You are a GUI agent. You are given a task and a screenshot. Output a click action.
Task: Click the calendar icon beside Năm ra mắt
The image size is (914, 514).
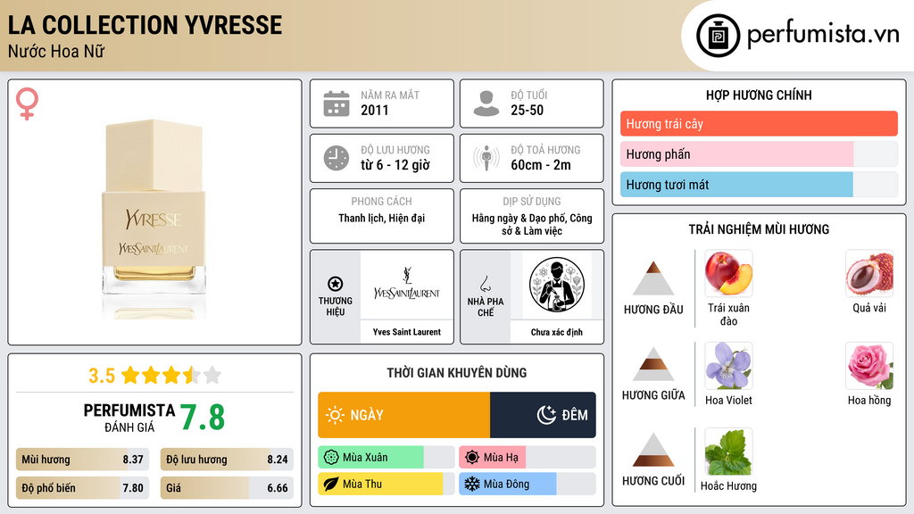pos(337,104)
